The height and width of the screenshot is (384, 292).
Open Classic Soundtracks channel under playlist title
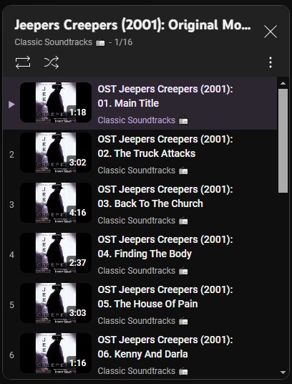click(x=53, y=42)
